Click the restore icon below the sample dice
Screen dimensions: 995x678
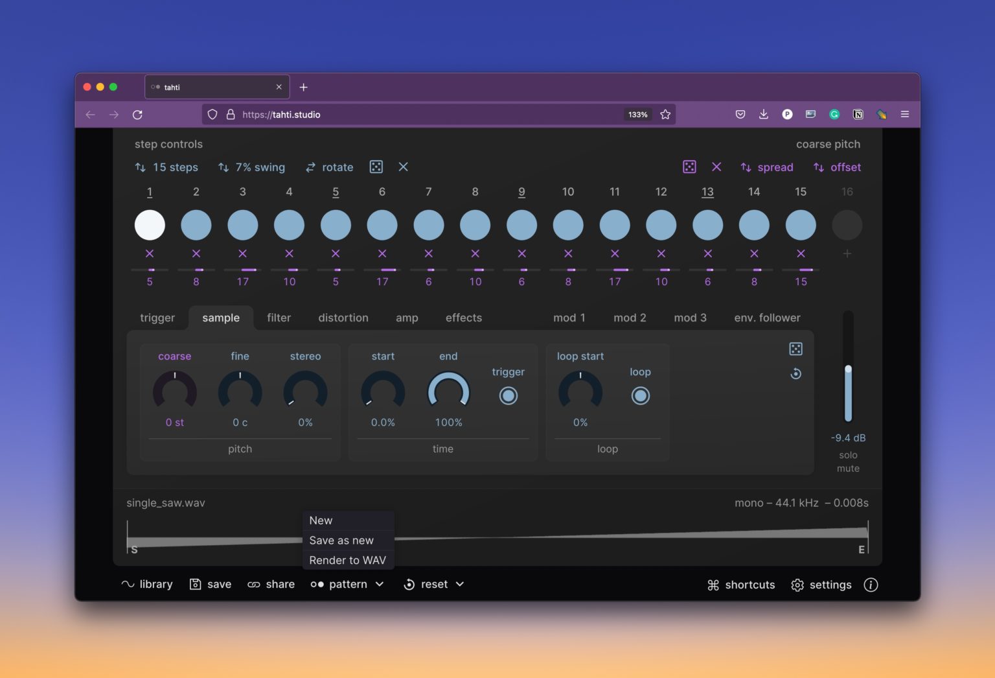click(795, 374)
